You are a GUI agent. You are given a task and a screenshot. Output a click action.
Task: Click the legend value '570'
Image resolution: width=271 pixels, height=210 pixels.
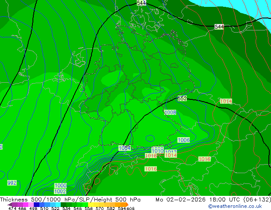(100, 208)
